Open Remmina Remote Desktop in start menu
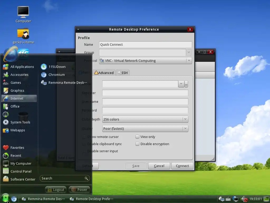 (64, 83)
